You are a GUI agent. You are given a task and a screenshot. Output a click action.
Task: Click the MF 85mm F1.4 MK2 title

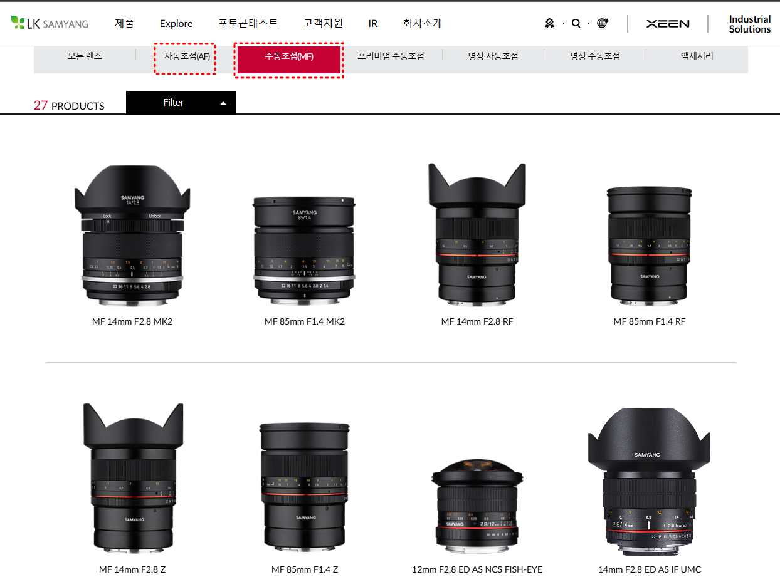click(x=305, y=321)
